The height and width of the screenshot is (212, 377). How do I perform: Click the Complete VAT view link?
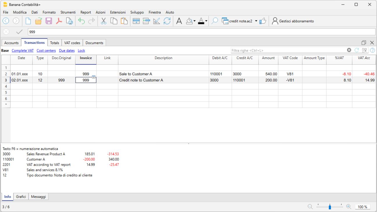pyautogui.click(x=23, y=51)
